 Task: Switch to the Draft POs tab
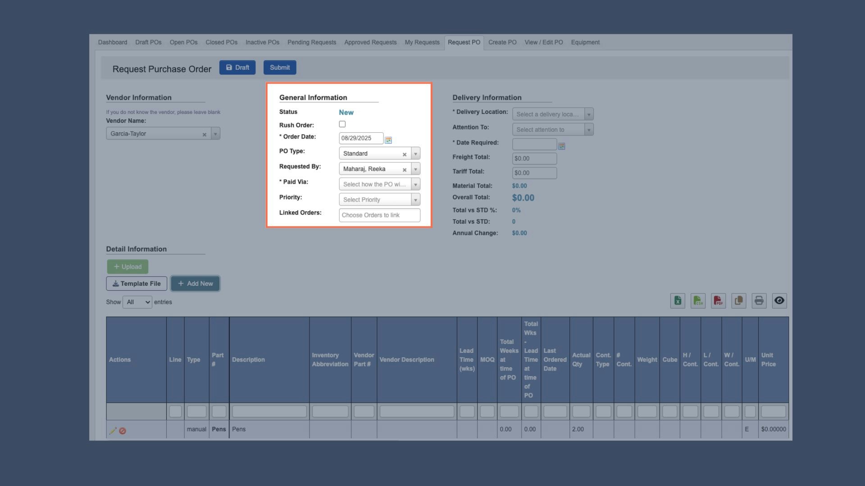pos(148,42)
